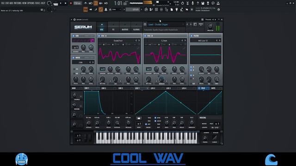Switch to the OSC tab in Serum
The width and height of the screenshot is (296, 166).
(102, 27)
